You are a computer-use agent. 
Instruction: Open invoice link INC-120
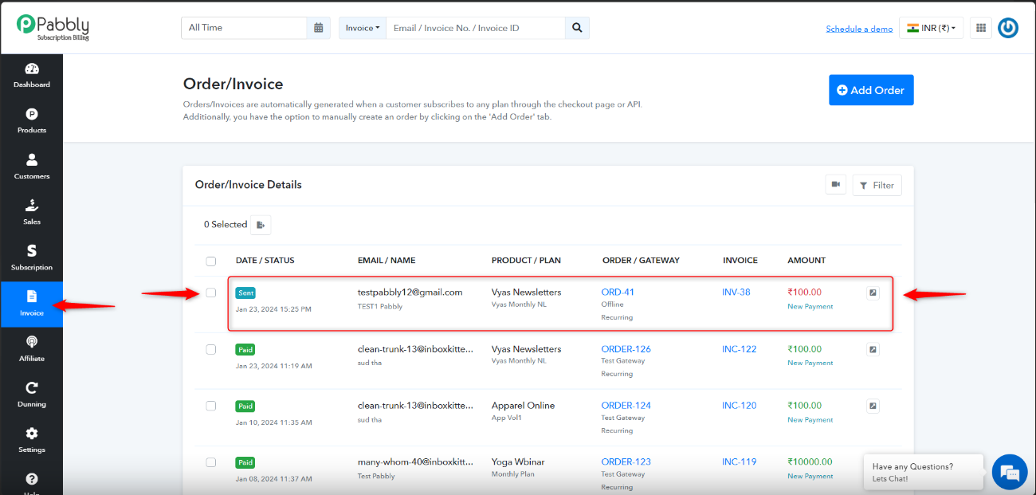point(740,406)
